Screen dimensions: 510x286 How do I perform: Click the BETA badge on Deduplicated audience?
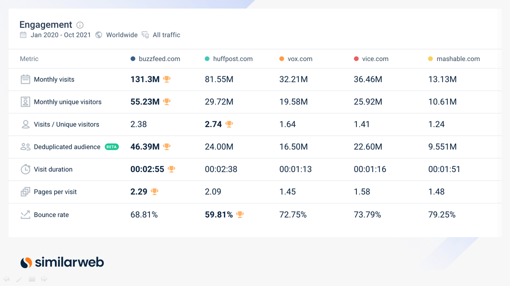[x=112, y=147]
